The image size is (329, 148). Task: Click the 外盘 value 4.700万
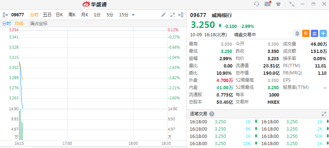click(224, 80)
